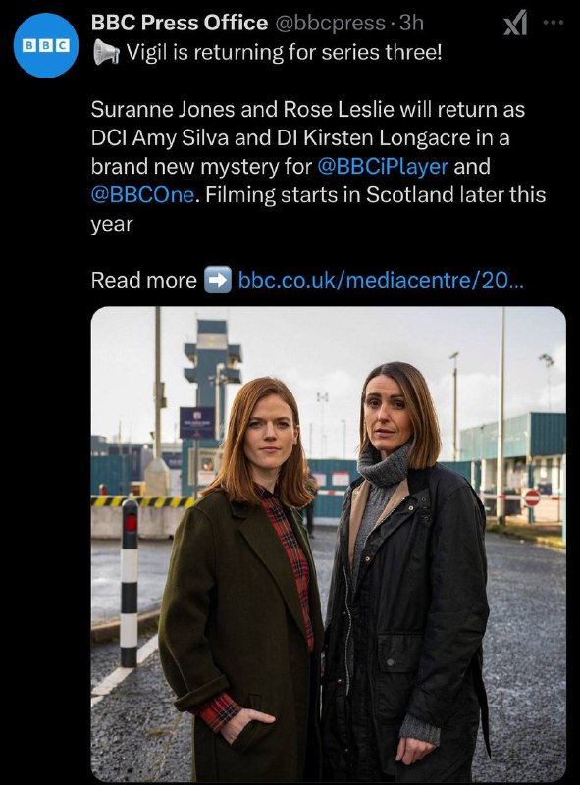This screenshot has height=785, width=580.
Task: Open the bbc.co.uk/mediacentre link
Action: [381, 280]
